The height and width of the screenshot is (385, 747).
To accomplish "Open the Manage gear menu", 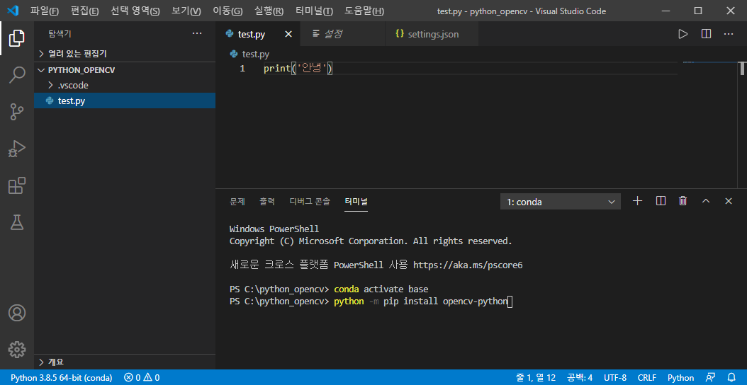I will (x=17, y=350).
